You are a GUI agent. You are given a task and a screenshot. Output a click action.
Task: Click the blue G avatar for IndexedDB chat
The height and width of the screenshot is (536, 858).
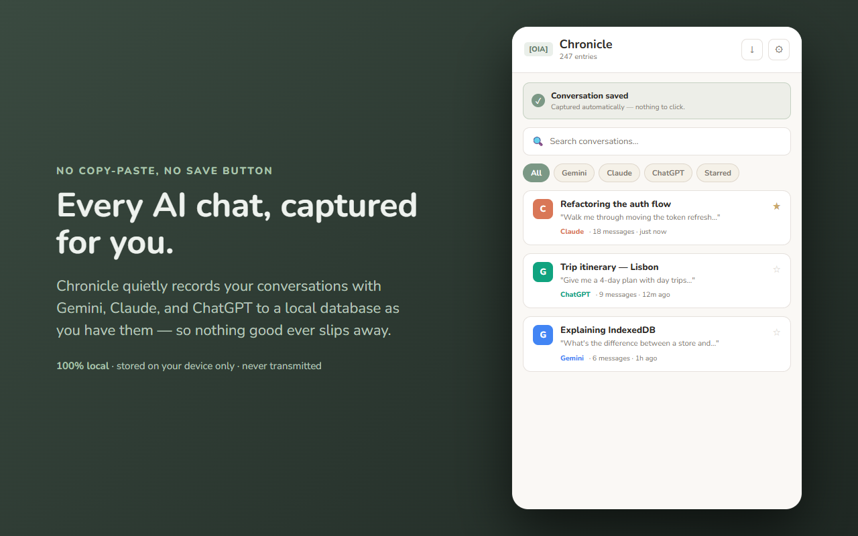pyautogui.click(x=543, y=335)
